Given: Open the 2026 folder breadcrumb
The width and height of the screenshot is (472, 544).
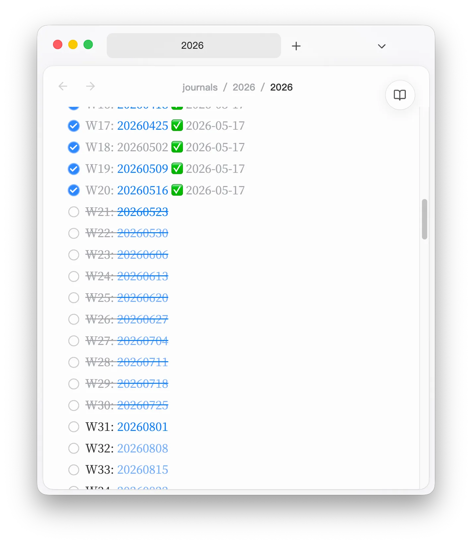Looking at the screenshot, I should [x=244, y=87].
